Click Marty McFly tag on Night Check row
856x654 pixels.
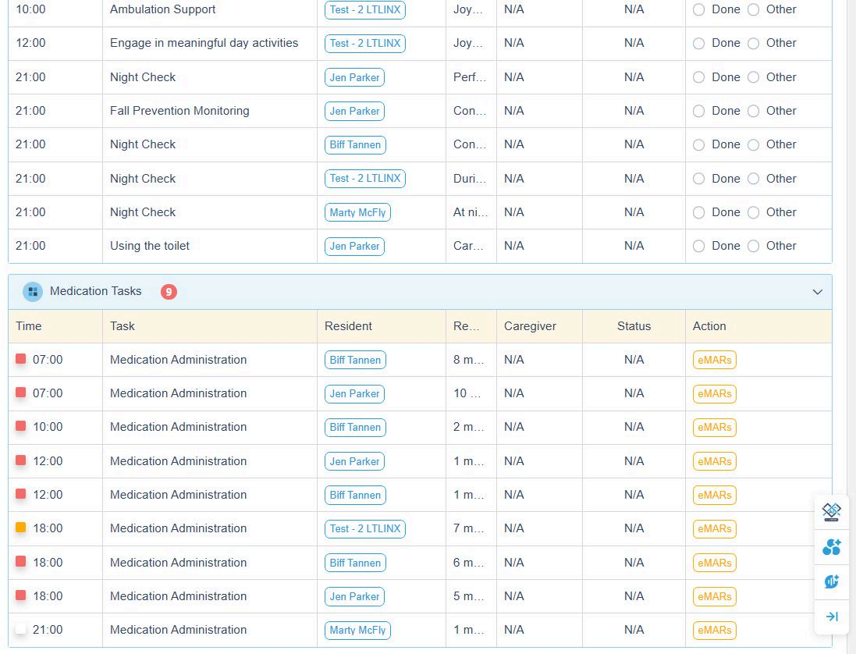coord(357,212)
